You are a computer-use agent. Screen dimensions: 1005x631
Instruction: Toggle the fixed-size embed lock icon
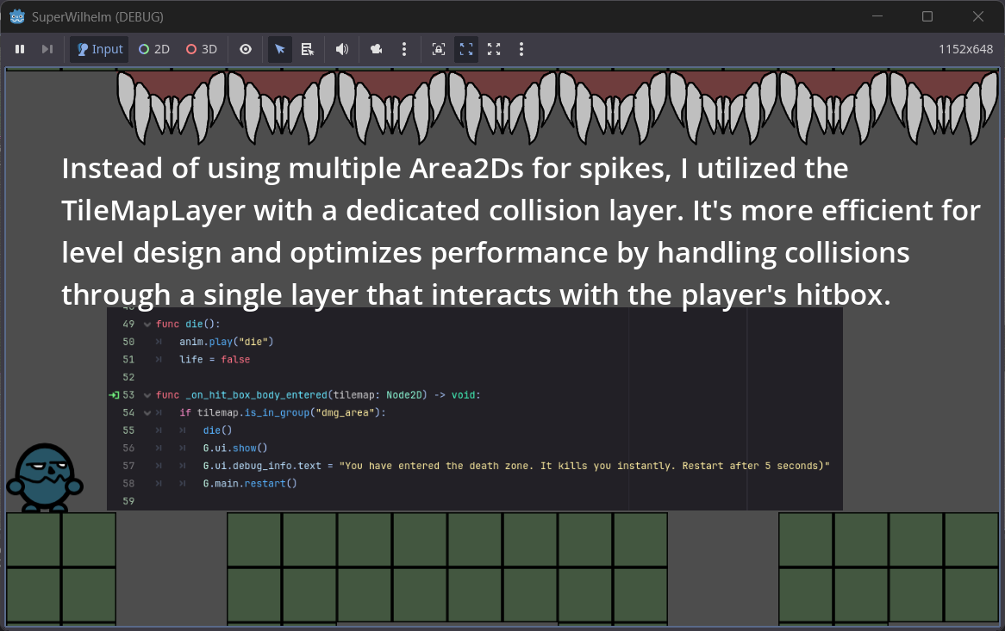click(439, 49)
